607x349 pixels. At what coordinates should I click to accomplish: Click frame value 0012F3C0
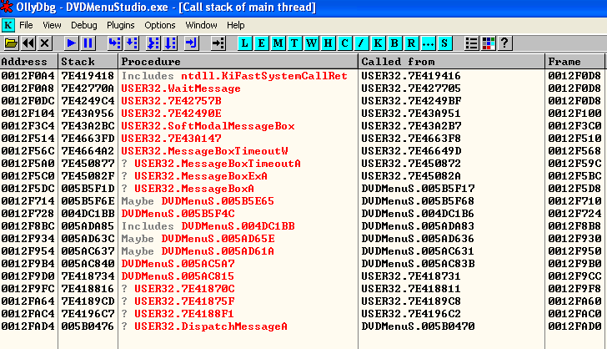(574, 126)
